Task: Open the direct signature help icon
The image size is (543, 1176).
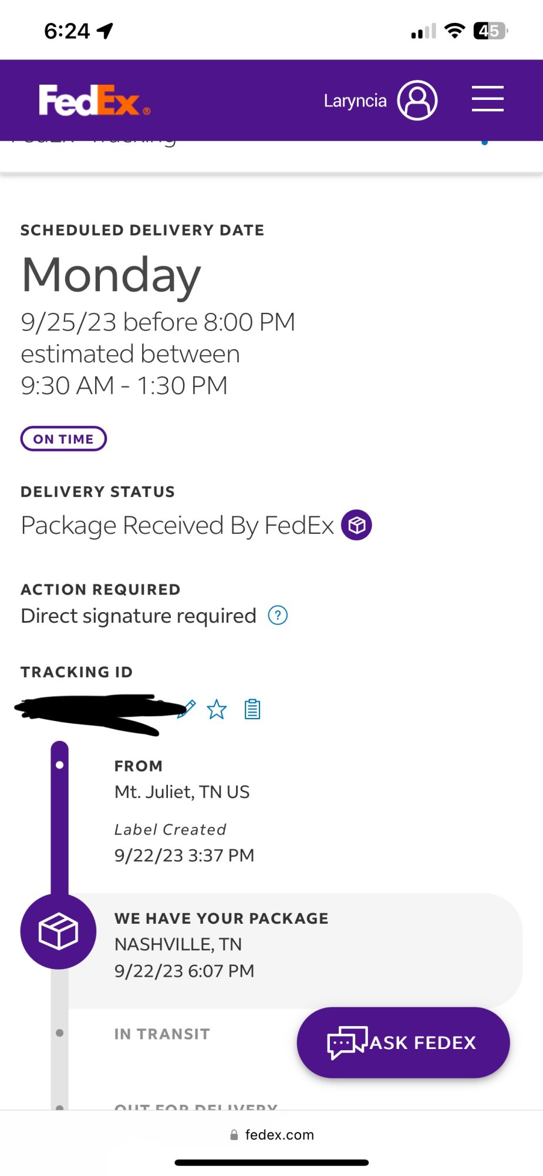Action: [278, 616]
